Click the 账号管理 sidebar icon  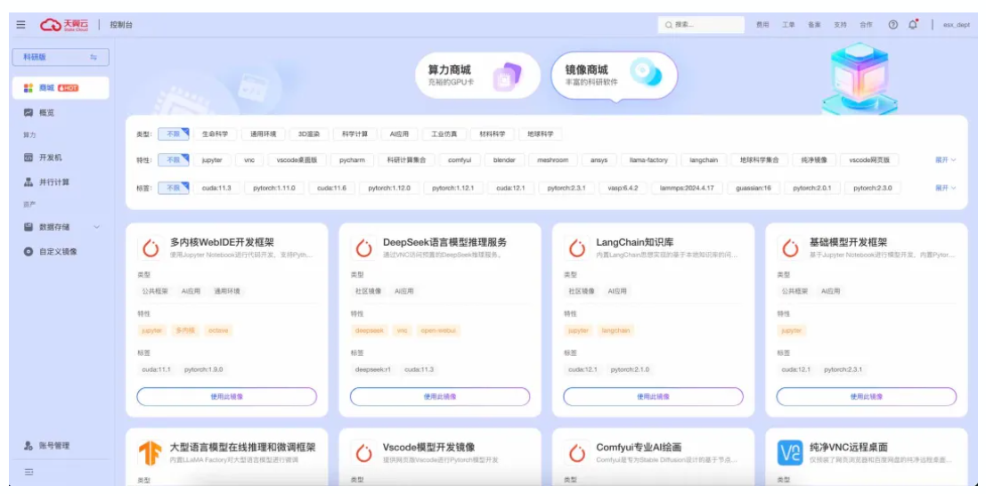[x=29, y=446]
